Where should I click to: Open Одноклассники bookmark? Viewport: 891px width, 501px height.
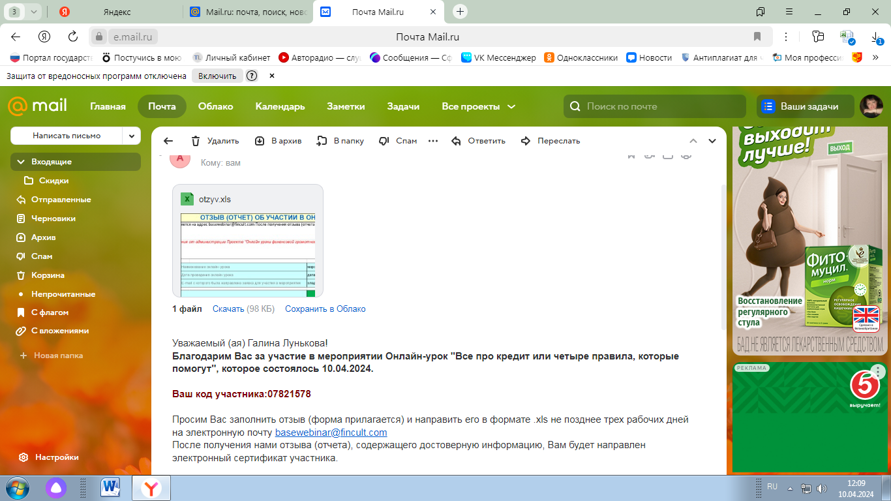point(581,57)
